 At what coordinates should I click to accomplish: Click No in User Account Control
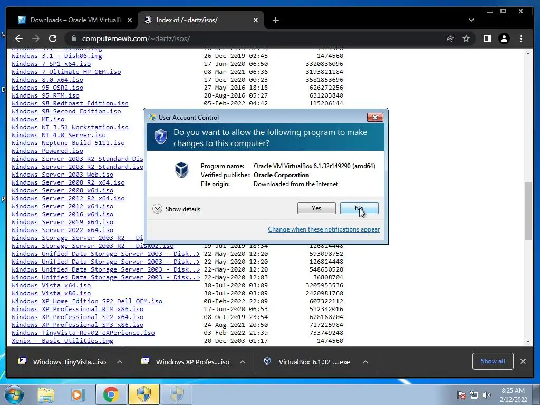point(359,208)
